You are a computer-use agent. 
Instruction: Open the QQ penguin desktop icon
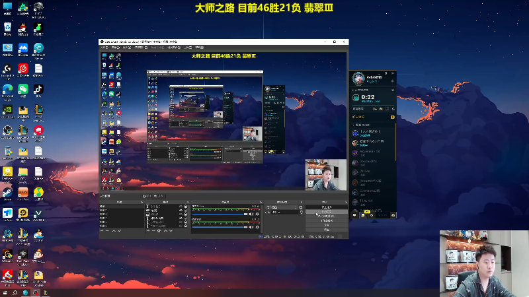[23, 28]
